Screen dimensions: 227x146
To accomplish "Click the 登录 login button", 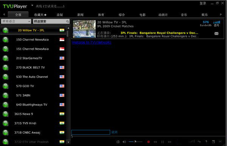I will tap(203, 3).
